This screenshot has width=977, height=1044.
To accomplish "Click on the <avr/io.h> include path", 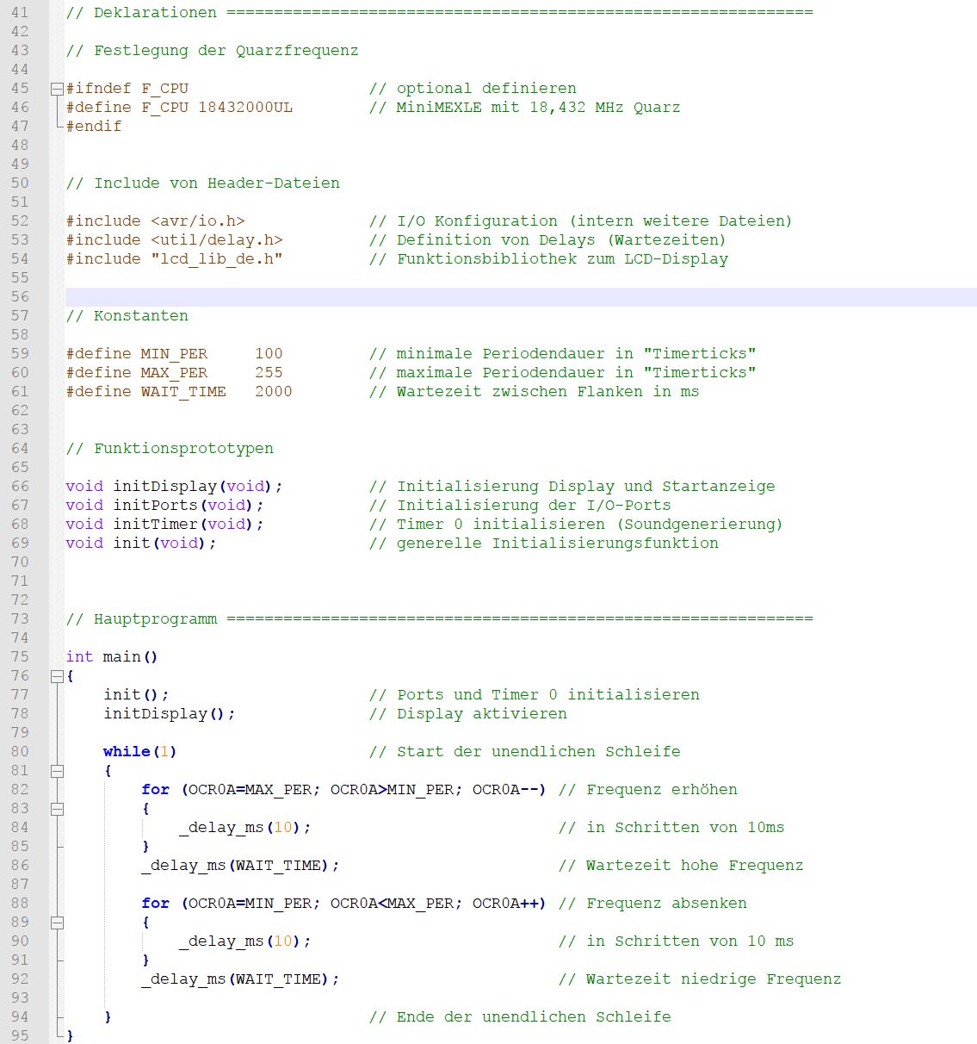I will [x=198, y=221].
